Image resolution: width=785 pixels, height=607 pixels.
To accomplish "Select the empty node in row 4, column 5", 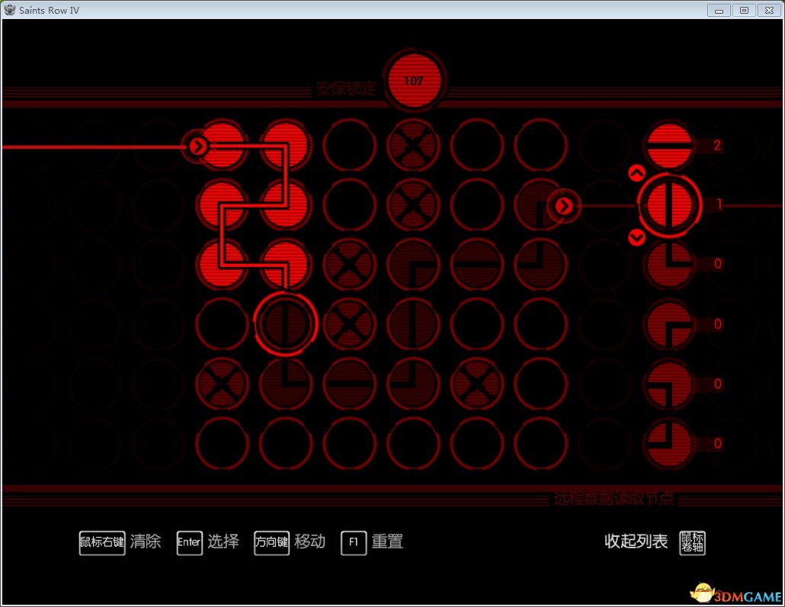I will pos(477,324).
